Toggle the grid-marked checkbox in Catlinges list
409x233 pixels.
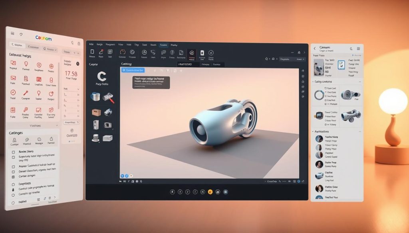(13, 177)
